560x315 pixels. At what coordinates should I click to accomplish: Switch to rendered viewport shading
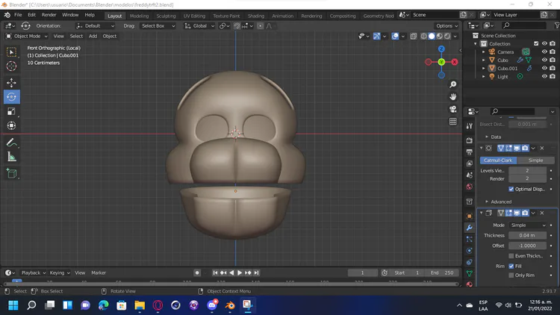point(447,36)
